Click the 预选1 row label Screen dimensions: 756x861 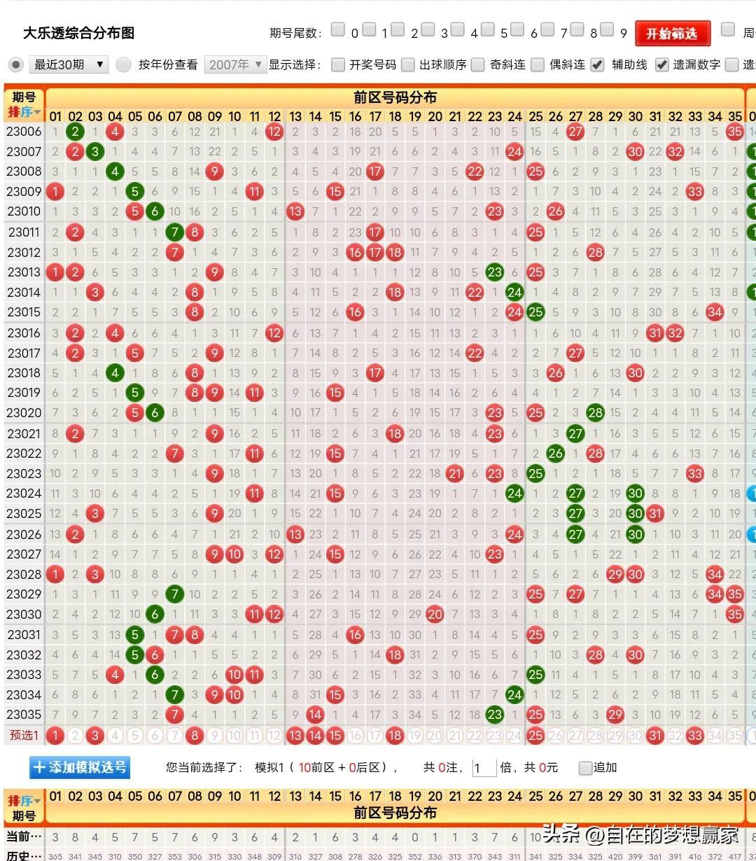coord(24,736)
